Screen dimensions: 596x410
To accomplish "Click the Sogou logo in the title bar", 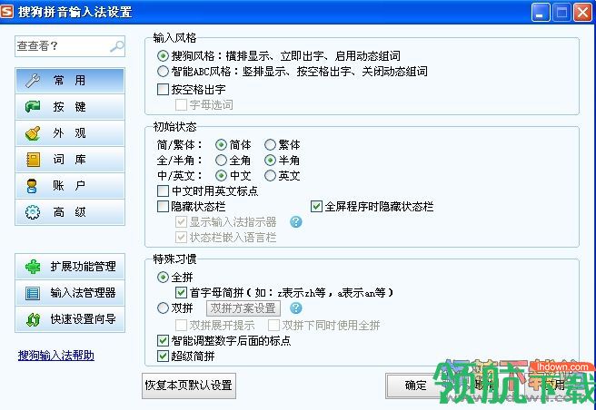I will pos(7,12).
